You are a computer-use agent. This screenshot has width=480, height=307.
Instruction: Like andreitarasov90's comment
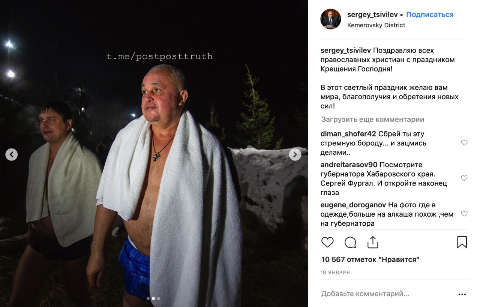pos(464,178)
